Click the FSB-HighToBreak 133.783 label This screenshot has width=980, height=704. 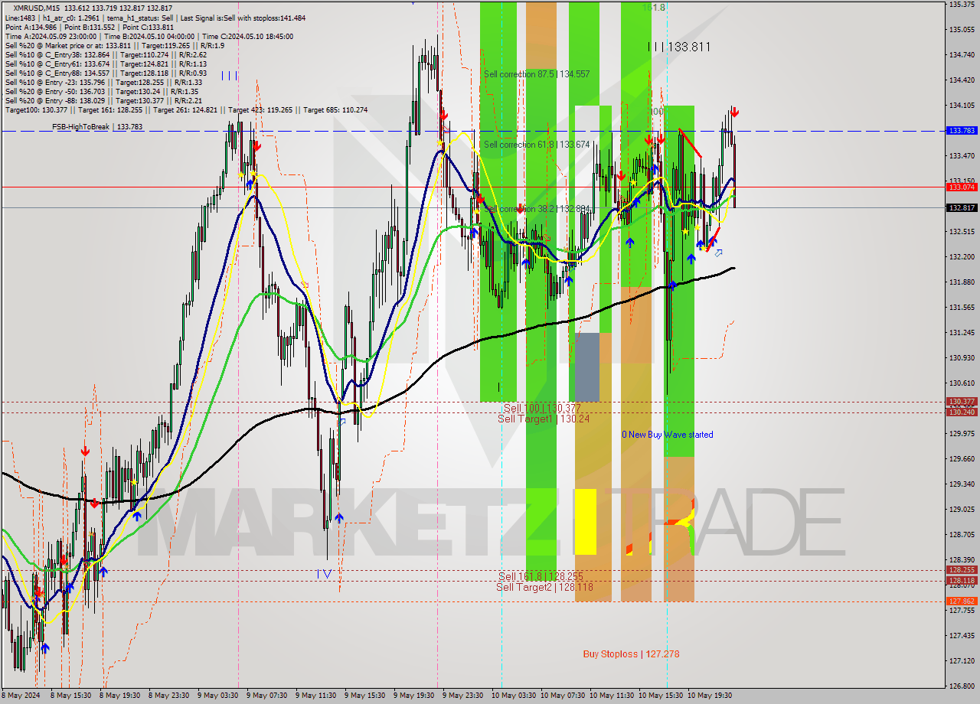click(97, 127)
